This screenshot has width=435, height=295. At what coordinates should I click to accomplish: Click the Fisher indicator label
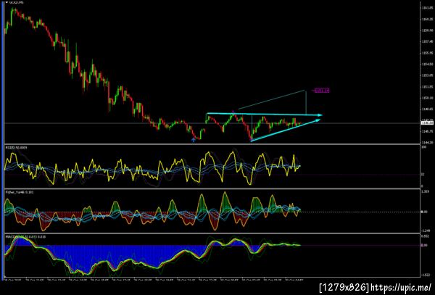20,192
